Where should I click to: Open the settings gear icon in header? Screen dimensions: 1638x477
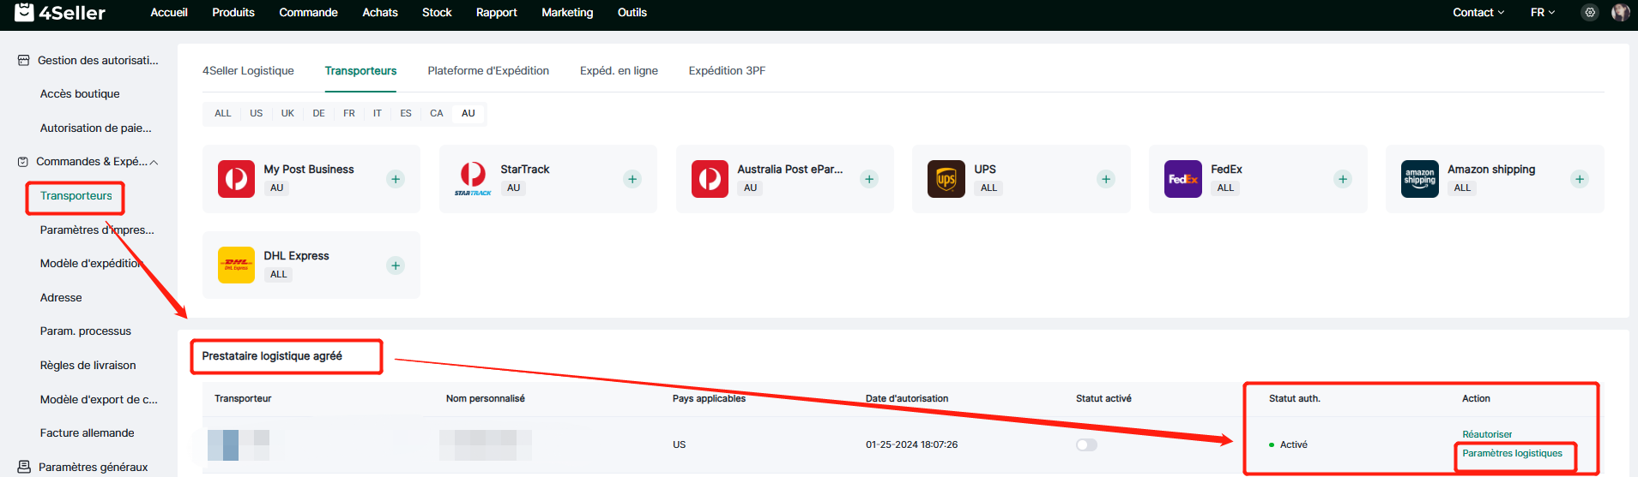click(1590, 13)
